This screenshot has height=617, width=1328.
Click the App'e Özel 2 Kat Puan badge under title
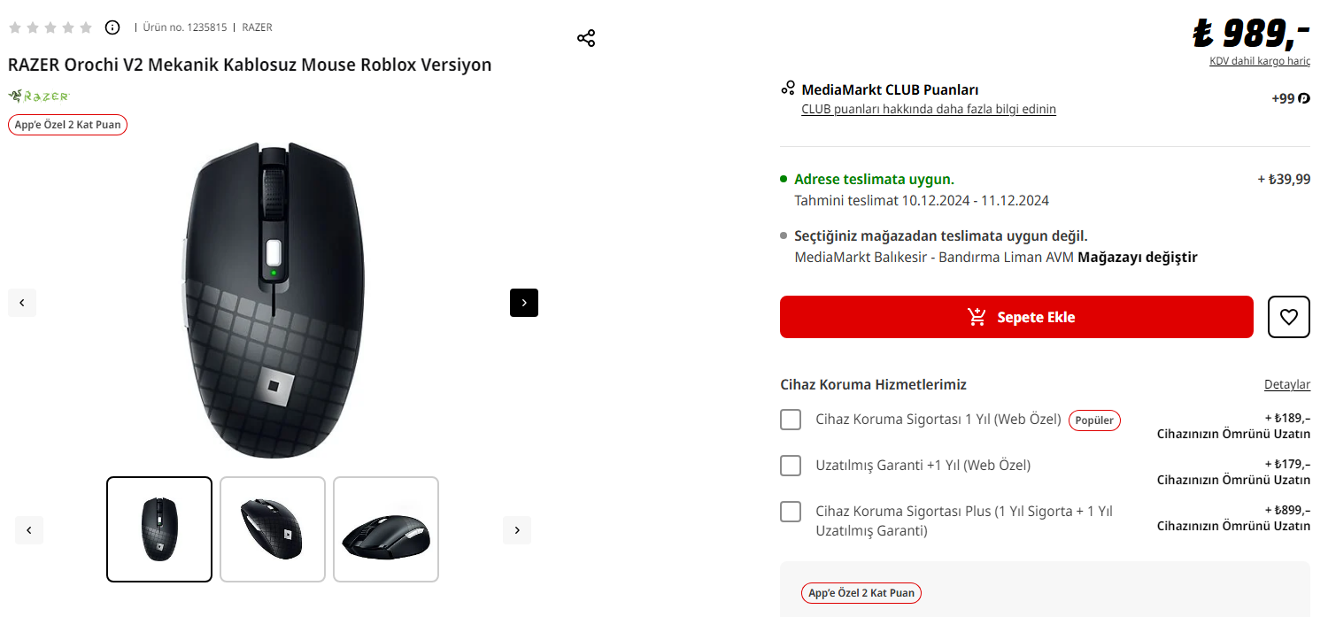tap(68, 125)
